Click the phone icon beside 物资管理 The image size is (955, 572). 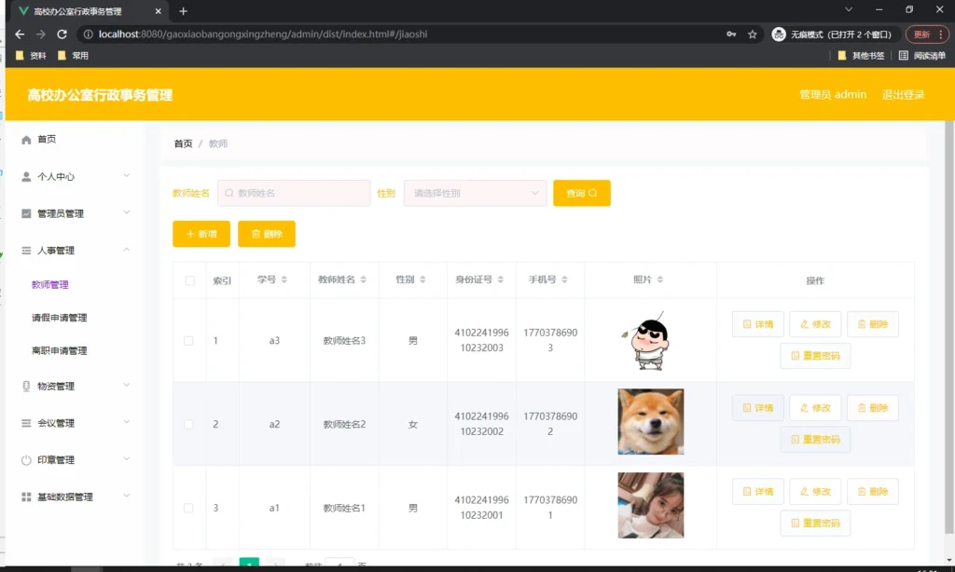[x=27, y=386]
